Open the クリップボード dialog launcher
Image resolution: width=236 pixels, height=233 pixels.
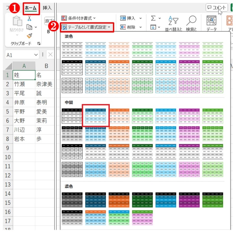point(40,43)
